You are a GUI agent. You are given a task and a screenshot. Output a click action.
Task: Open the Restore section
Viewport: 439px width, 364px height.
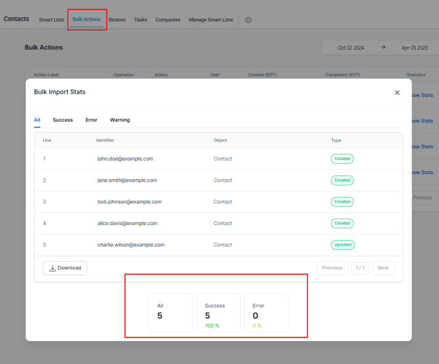117,20
